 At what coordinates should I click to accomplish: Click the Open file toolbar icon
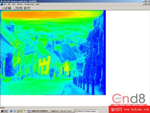(x=6, y=8)
